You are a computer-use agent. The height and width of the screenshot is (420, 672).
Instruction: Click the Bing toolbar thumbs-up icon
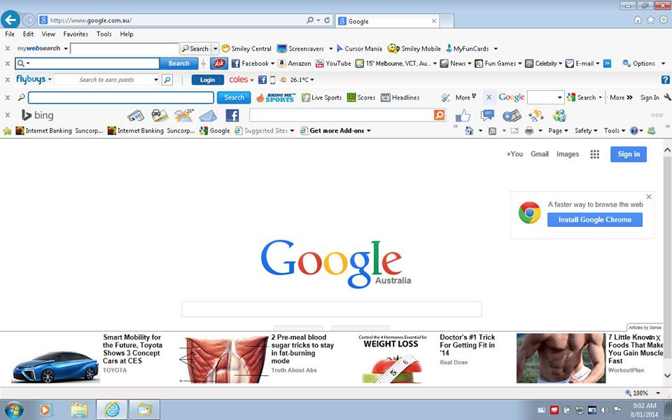click(x=462, y=115)
